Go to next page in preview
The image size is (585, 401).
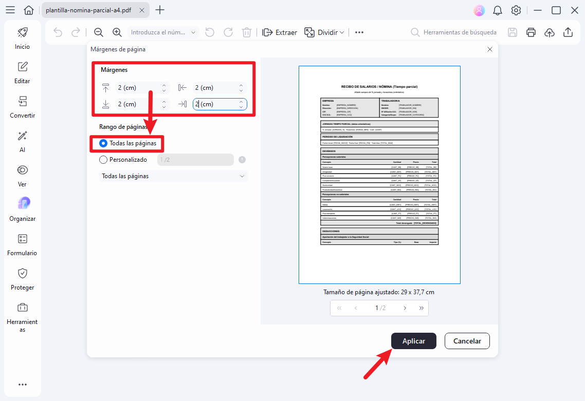point(405,308)
